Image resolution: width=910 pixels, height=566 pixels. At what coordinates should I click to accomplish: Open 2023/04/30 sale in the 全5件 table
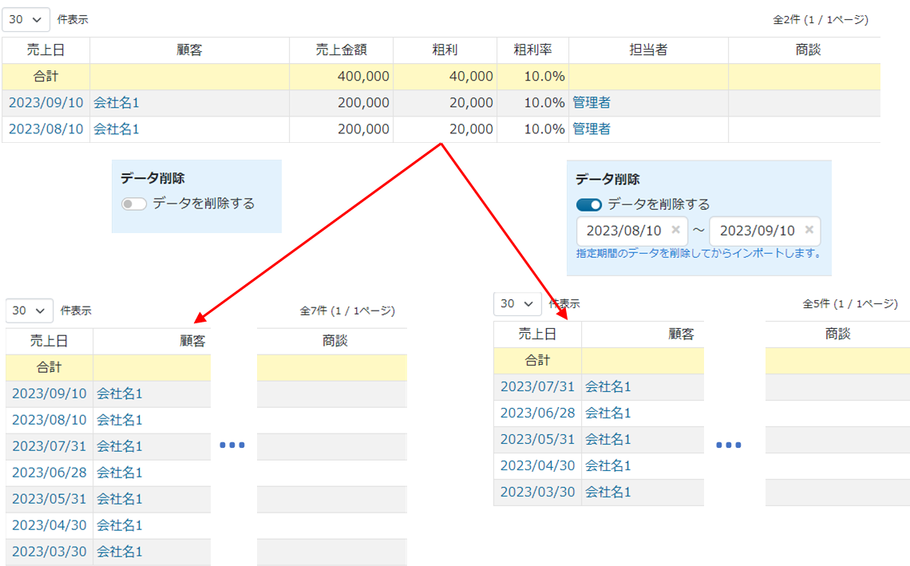pos(537,465)
